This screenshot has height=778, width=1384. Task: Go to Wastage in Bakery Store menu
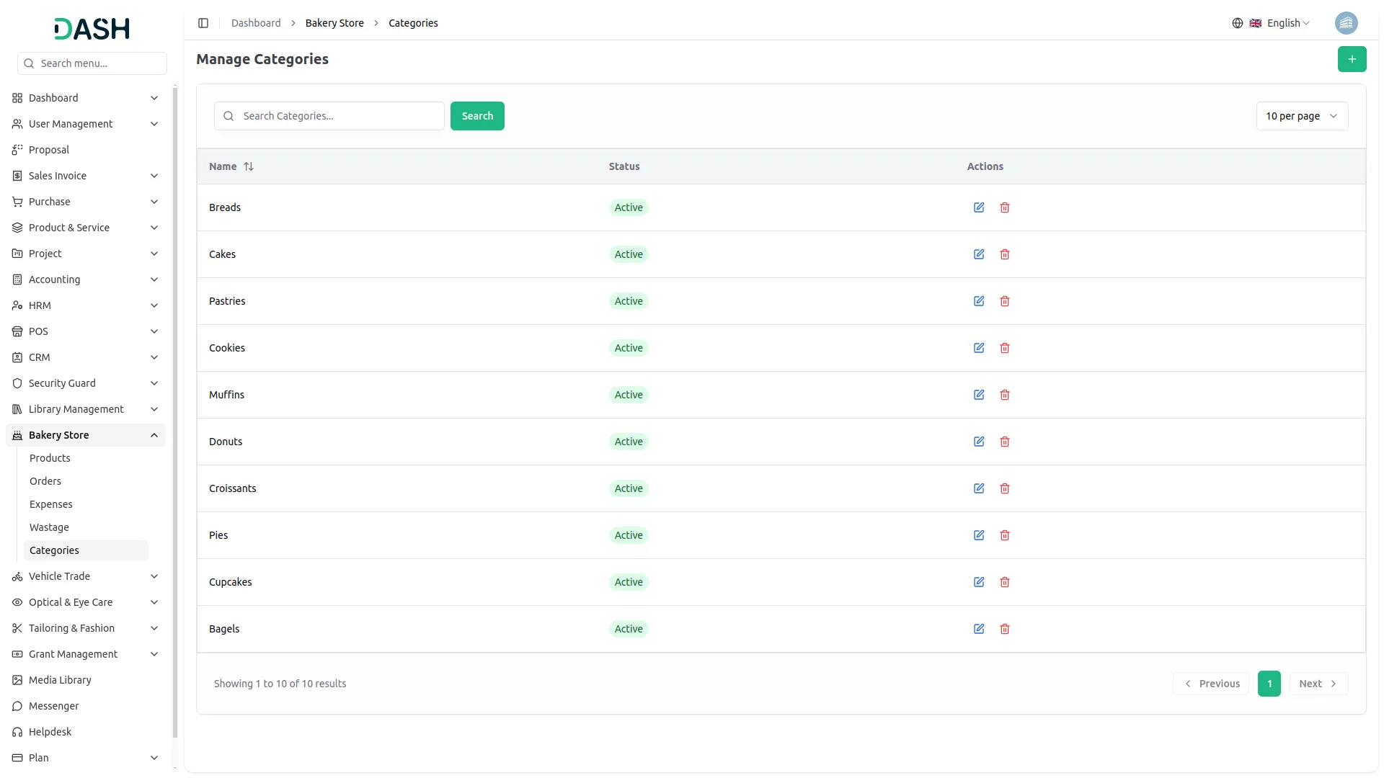[49, 527]
